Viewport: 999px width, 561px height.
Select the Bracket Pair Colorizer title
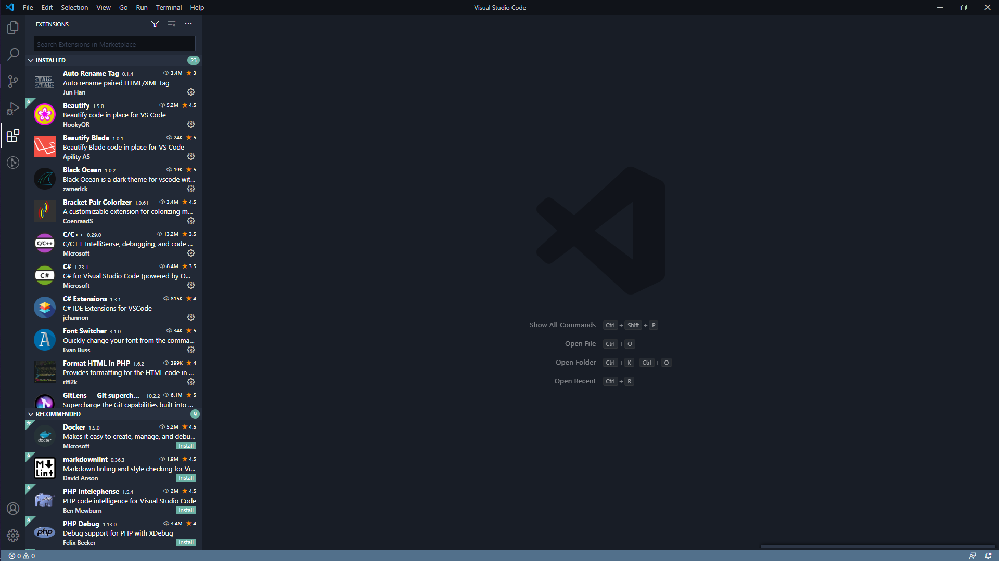(97, 202)
